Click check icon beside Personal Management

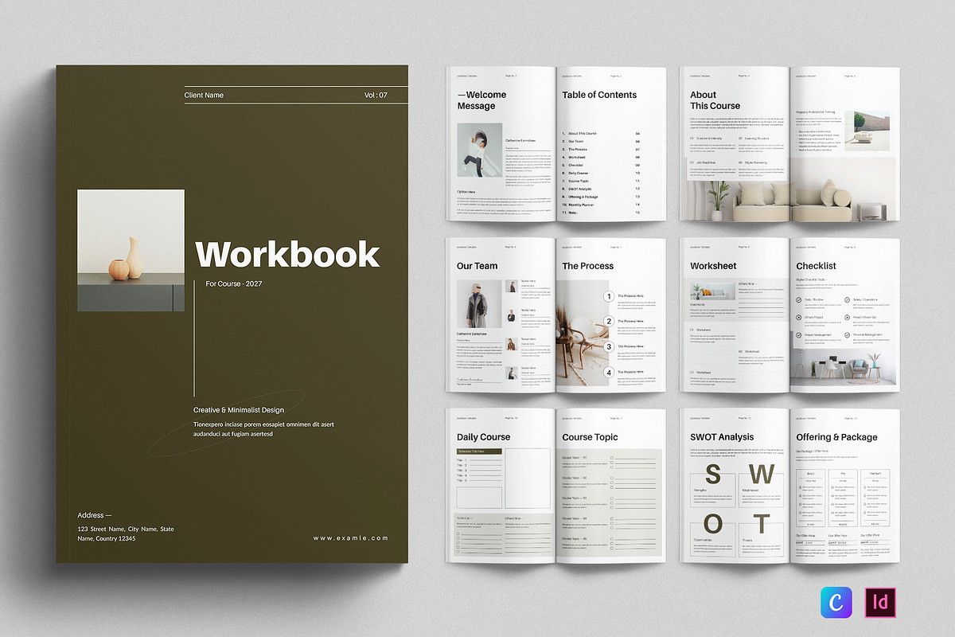pyautogui.click(x=847, y=335)
